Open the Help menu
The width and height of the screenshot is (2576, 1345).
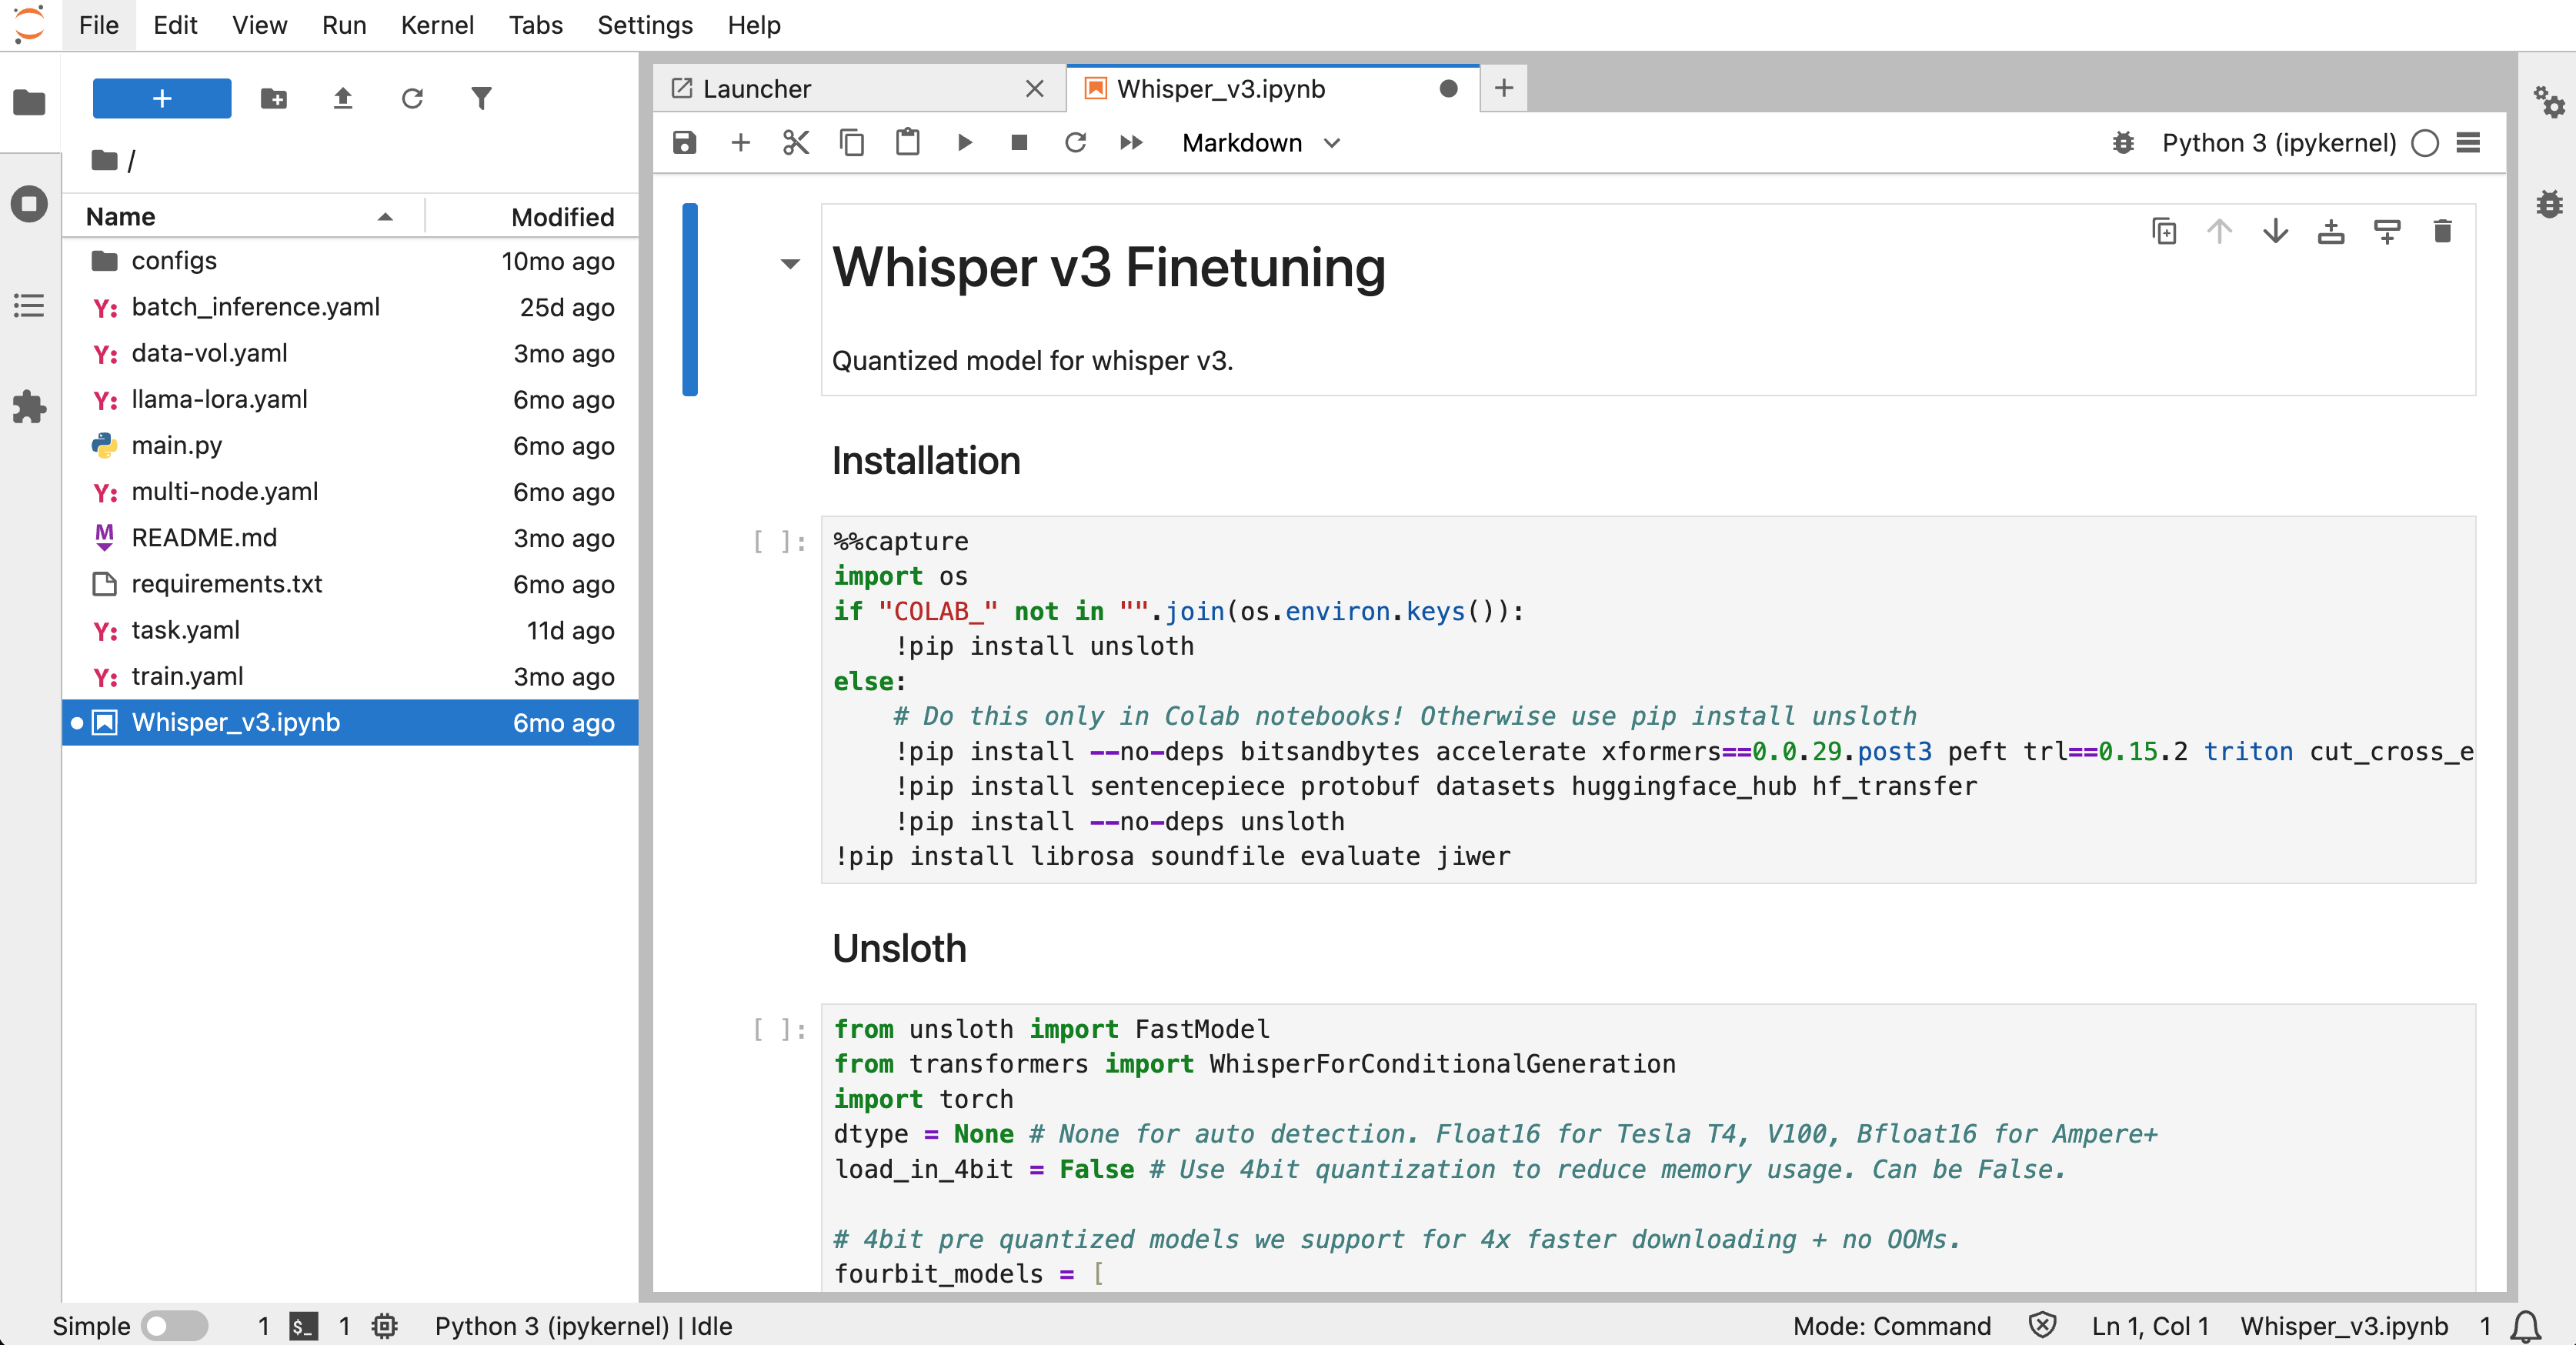[x=754, y=25]
